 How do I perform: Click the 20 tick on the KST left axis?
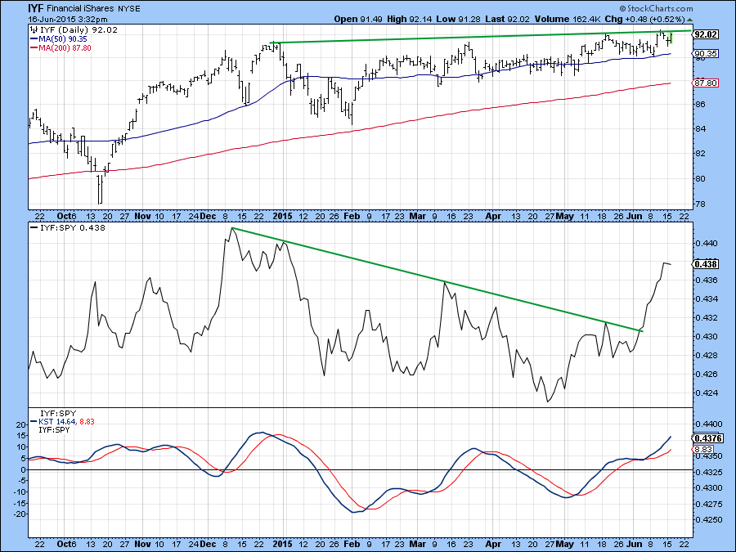click(21, 424)
